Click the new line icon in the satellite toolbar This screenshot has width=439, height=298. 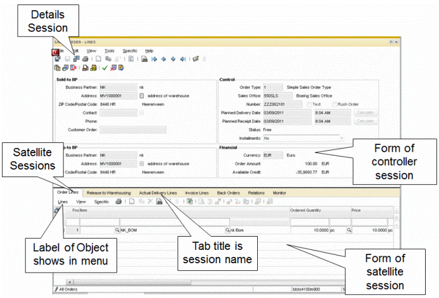[132, 201]
